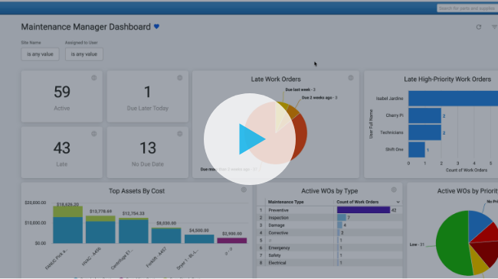Click the Due last week - 3 label
498x279 pixels.
pyautogui.click(x=300, y=89)
